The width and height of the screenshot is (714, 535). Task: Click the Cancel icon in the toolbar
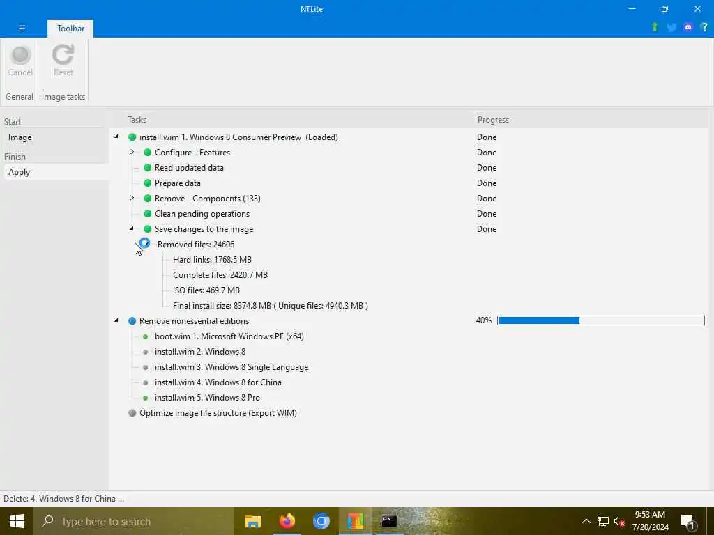coord(20,55)
